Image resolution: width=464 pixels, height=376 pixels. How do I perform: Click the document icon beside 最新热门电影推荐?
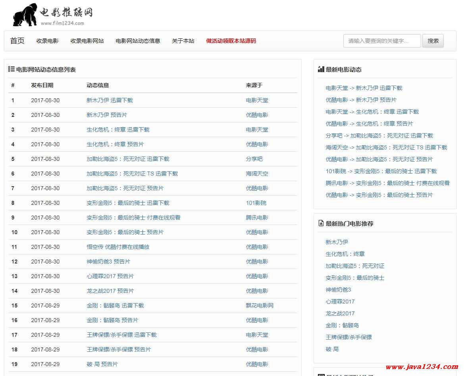321,223
